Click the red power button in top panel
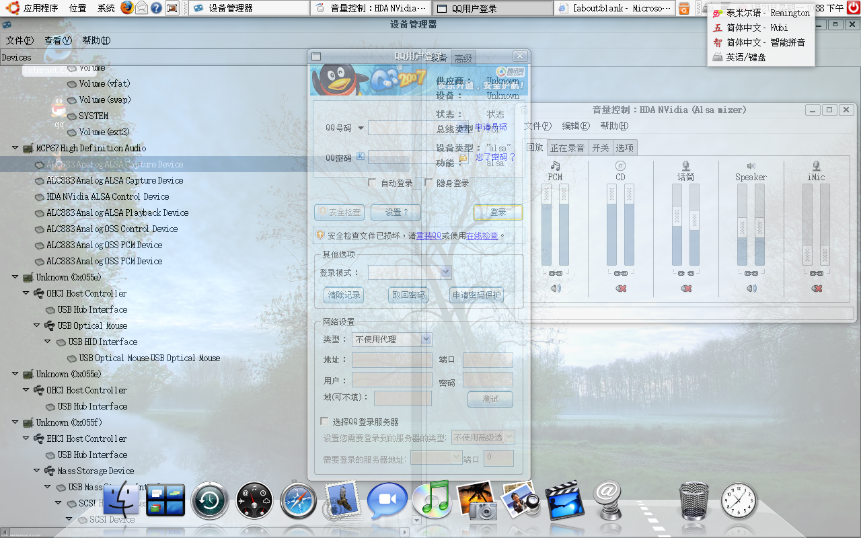Screen dimensions: 861x538 click(x=853, y=8)
